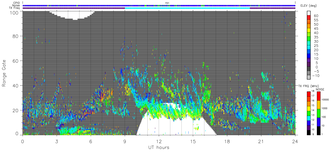Screen dimensions: 332x153
Task: Click the 60 tick label on the Range Gate axis
Action: (16, 61)
